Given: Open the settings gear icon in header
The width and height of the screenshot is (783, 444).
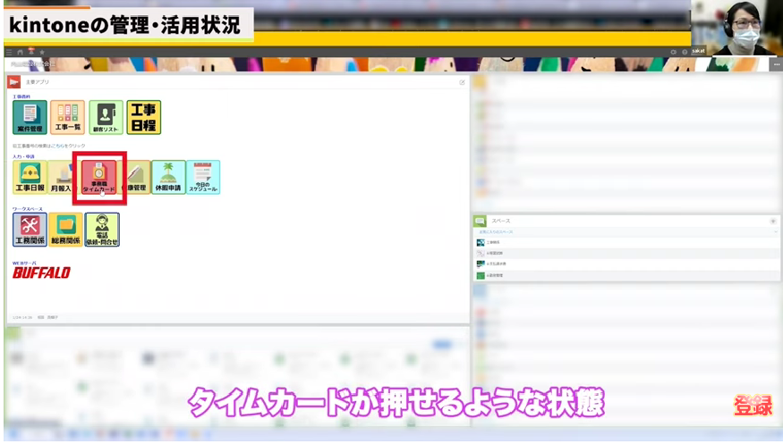Looking at the screenshot, I should (x=673, y=52).
